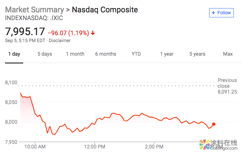Screen dimensions: 242x155
Task: Select the Max range tab
Action: tap(228, 54)
